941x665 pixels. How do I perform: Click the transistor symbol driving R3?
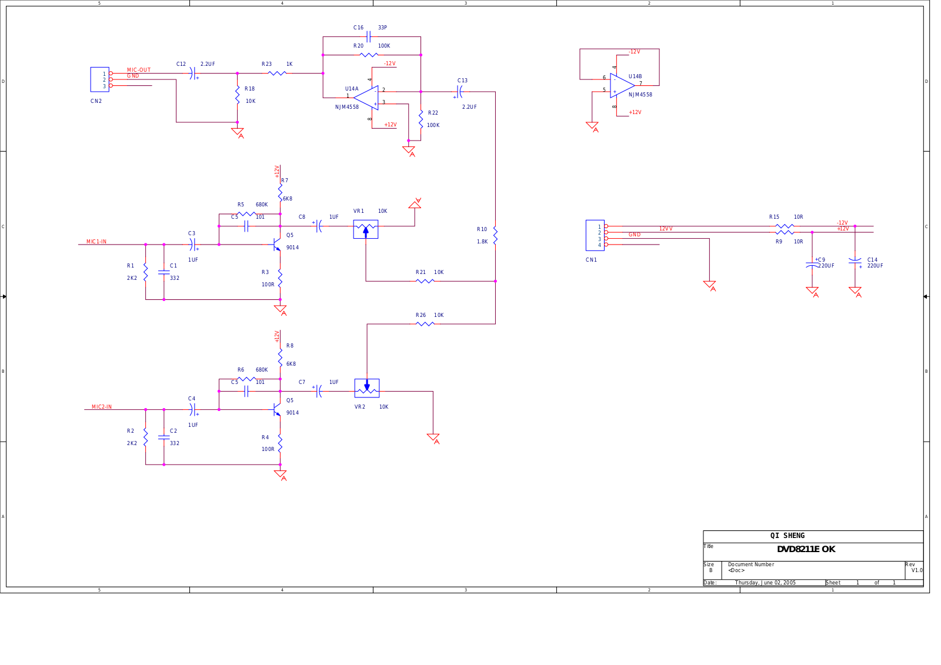(276, 245)
